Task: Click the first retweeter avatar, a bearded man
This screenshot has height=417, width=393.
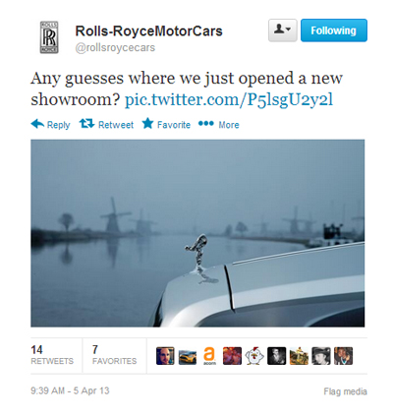Action: click(165, 356)
